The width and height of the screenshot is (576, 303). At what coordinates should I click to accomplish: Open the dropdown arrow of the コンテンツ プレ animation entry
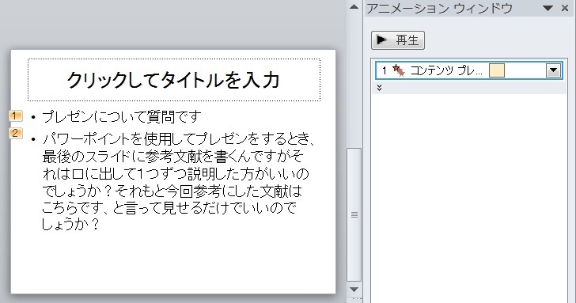[x=553, y=70]
